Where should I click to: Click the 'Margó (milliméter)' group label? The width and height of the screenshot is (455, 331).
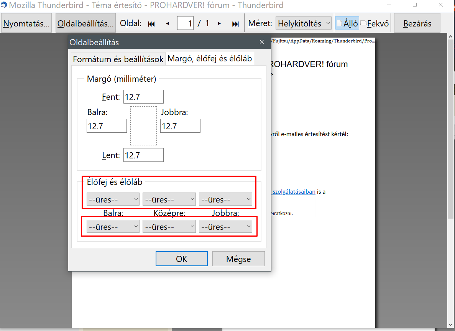click(x=122, y=79)
